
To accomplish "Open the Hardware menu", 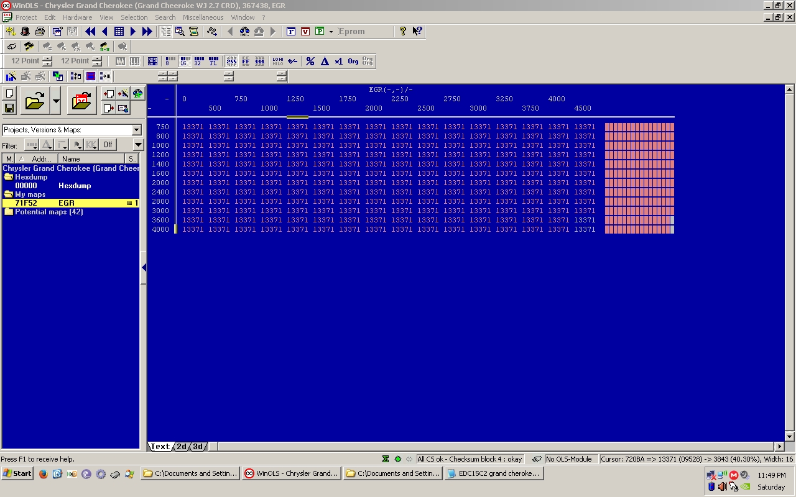I will 77,17.
